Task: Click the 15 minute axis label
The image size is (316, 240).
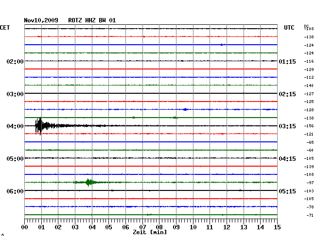Action: (277, 227)
